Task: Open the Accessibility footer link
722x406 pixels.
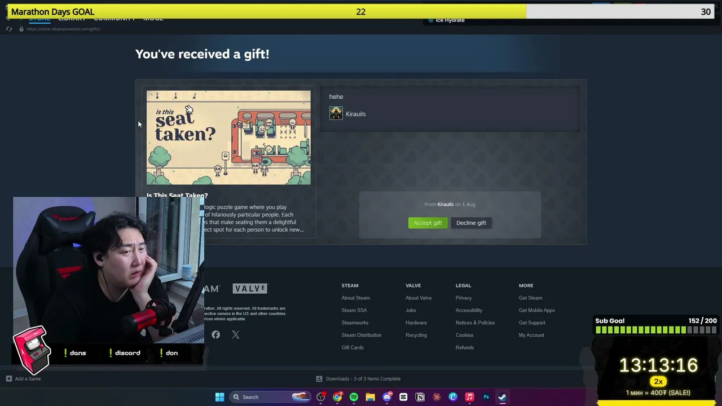Action: 469,310
